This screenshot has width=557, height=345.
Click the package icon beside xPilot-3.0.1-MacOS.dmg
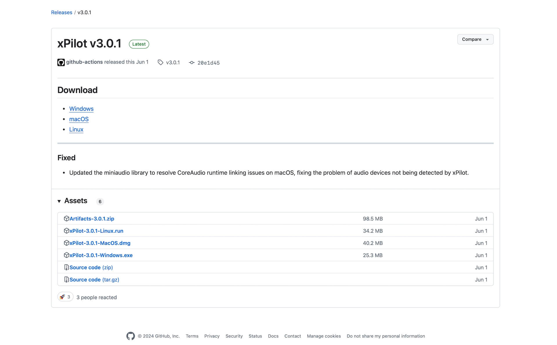tap(66, 243)
